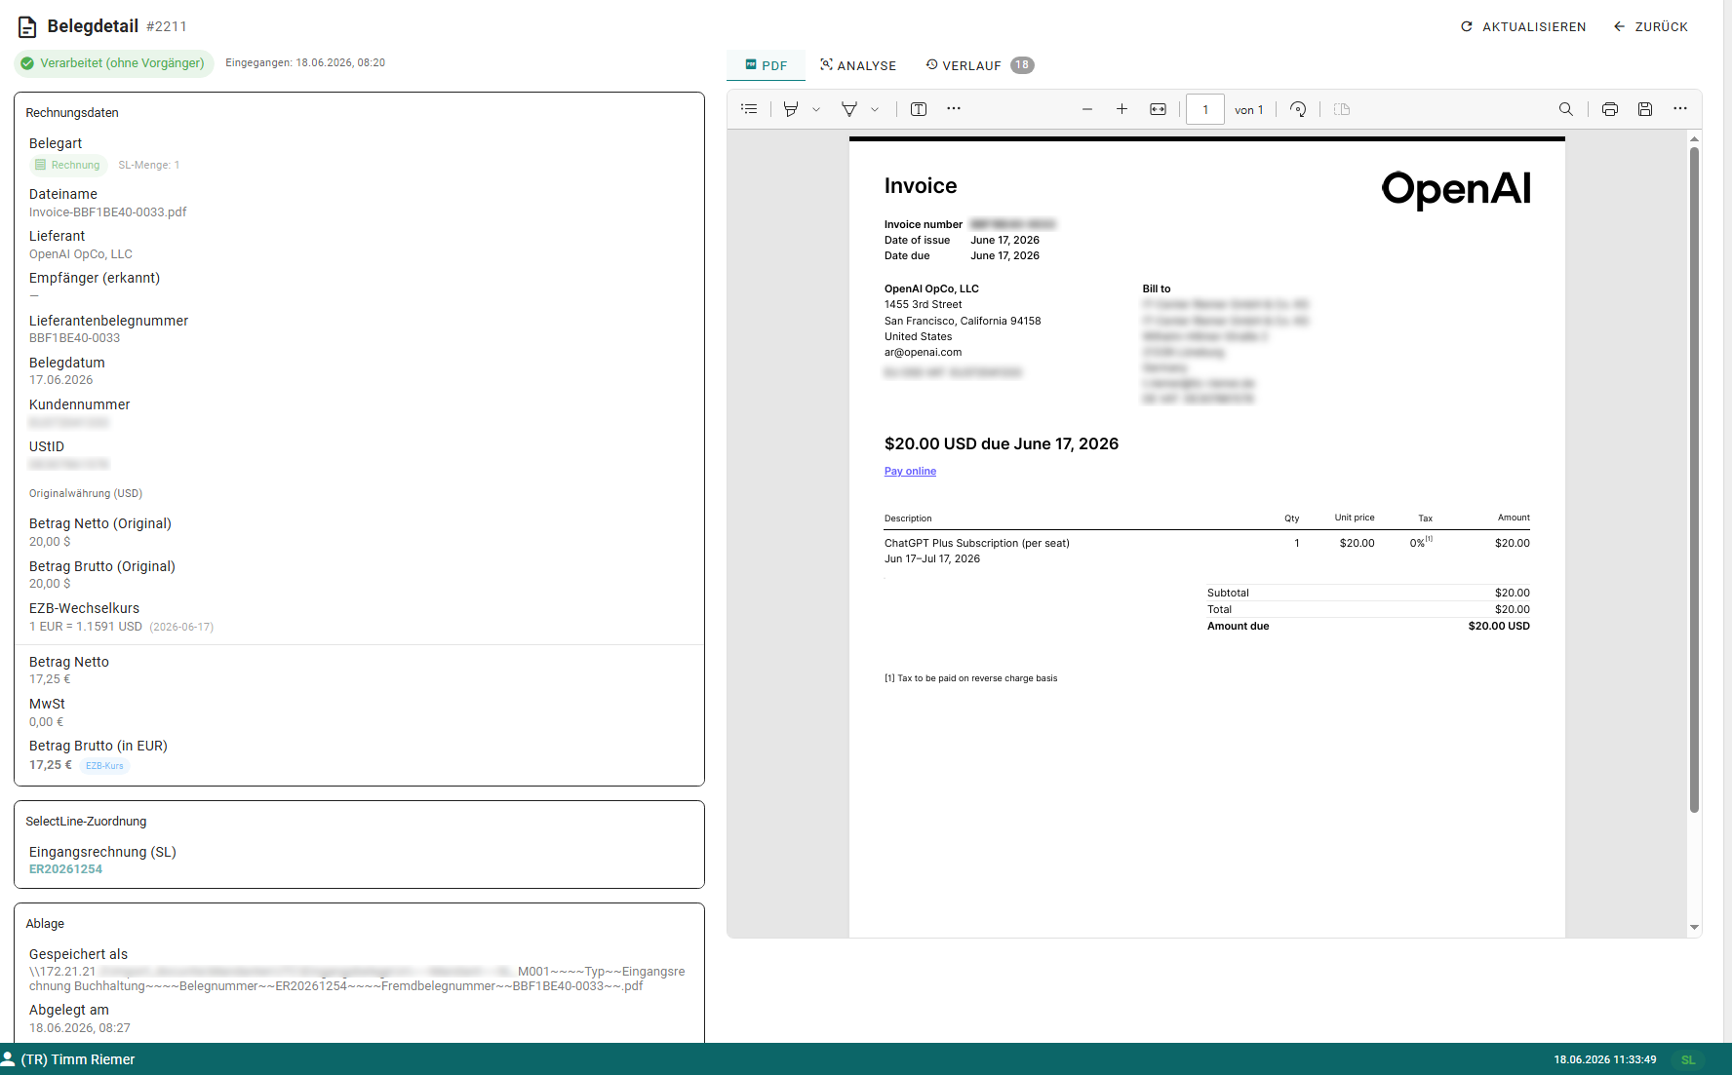Click the file name Invoice-BBF1BE40-0033.pdf
Viewport: 1732px width, 1075px height.
point(107,212)
